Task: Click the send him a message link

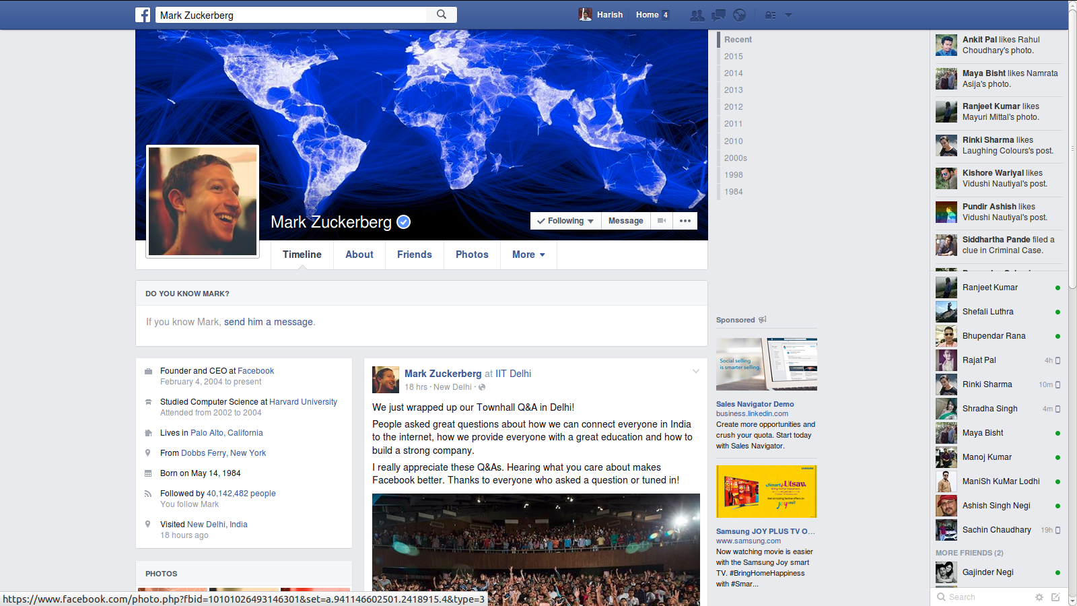Action: click(268, 322)
